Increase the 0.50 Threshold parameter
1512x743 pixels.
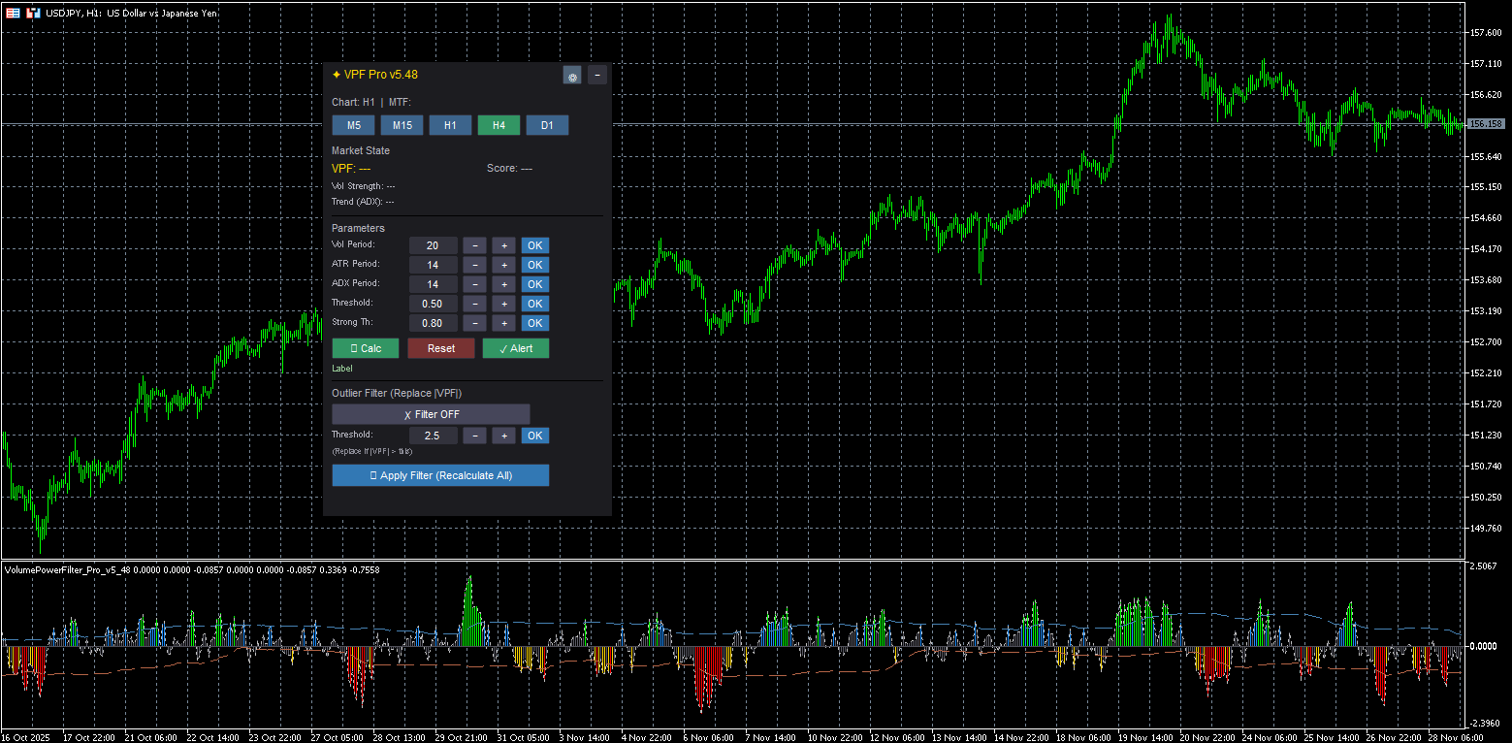click(x=504, y=304)
